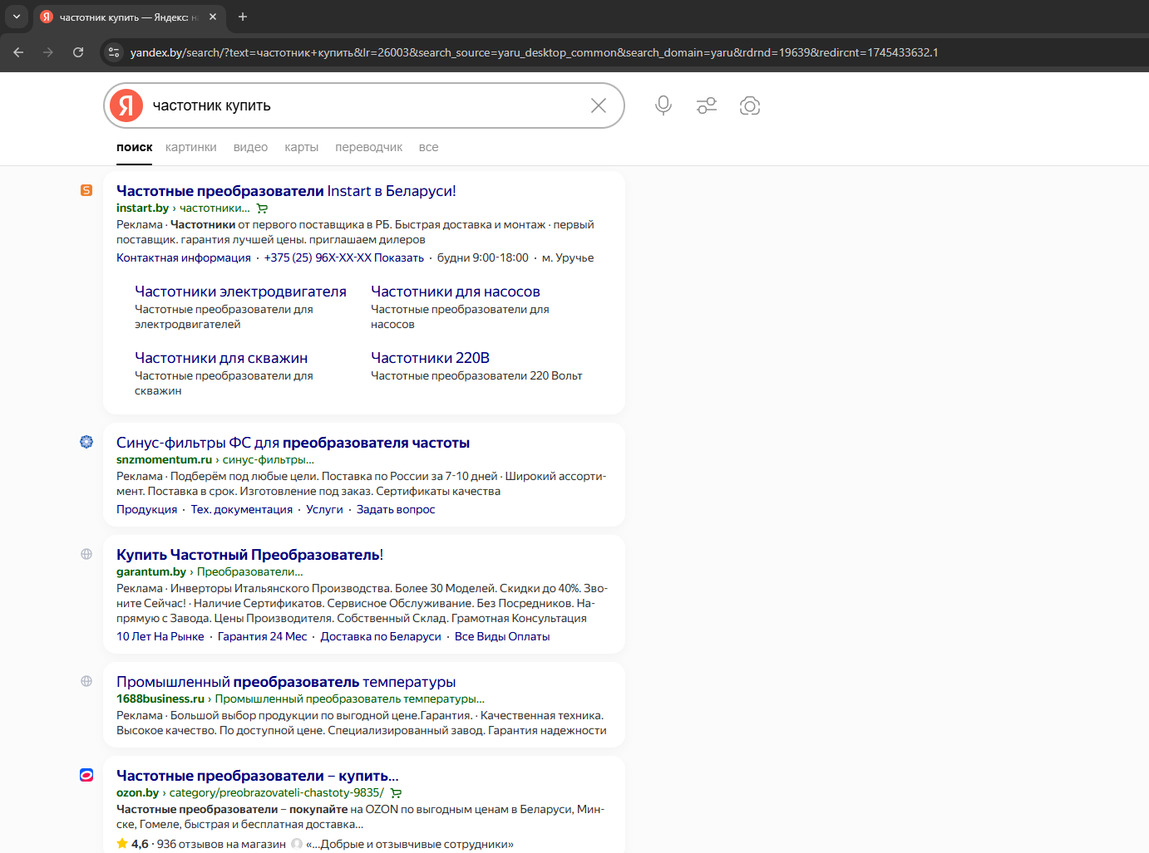Open Гарантия 24 Мес link
This screenshot has width=1149, height=853.
click(263, 636)
